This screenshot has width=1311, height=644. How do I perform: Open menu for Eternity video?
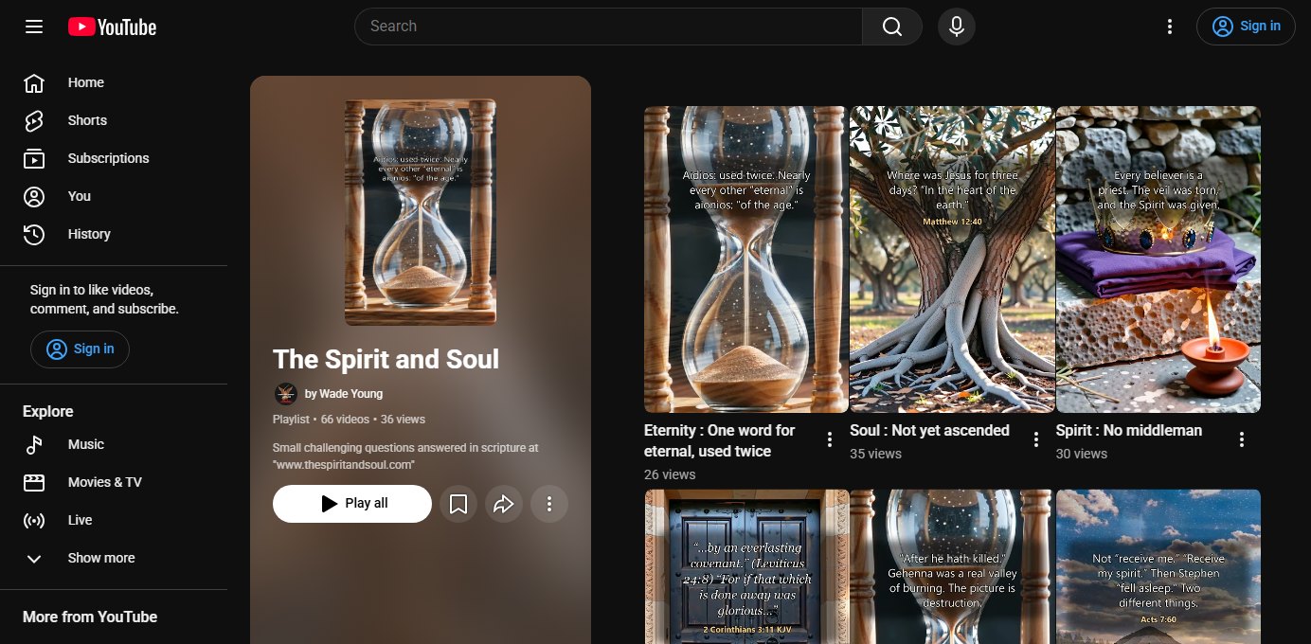point(830,439)
